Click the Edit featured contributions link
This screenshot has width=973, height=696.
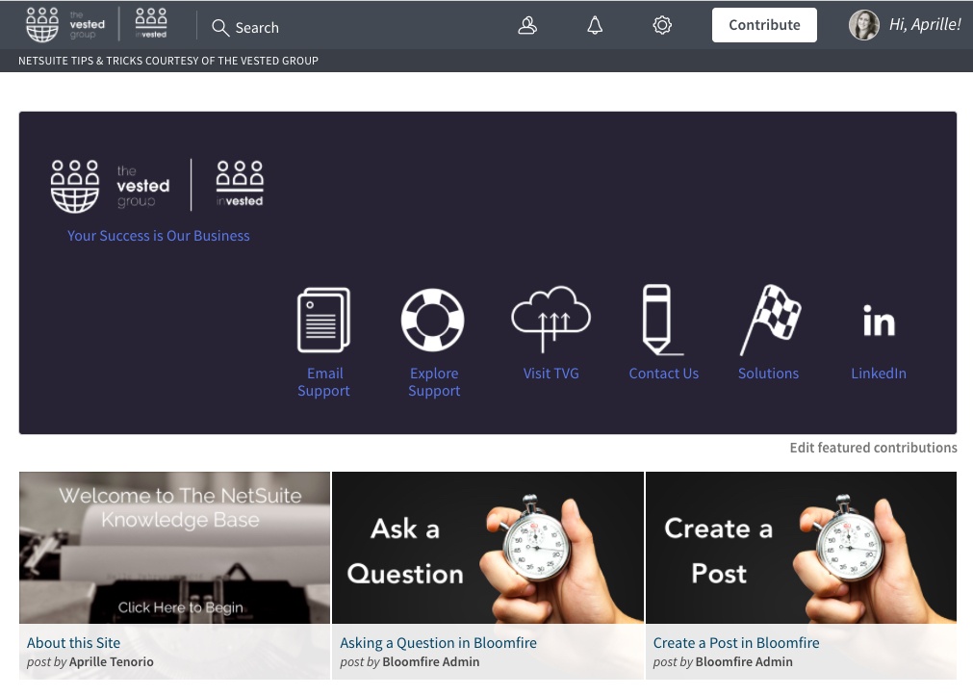873,447
